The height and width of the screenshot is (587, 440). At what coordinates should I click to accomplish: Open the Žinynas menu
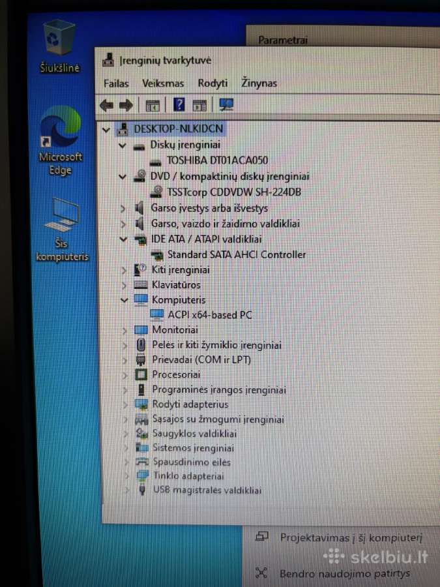(x=259, y=82)
